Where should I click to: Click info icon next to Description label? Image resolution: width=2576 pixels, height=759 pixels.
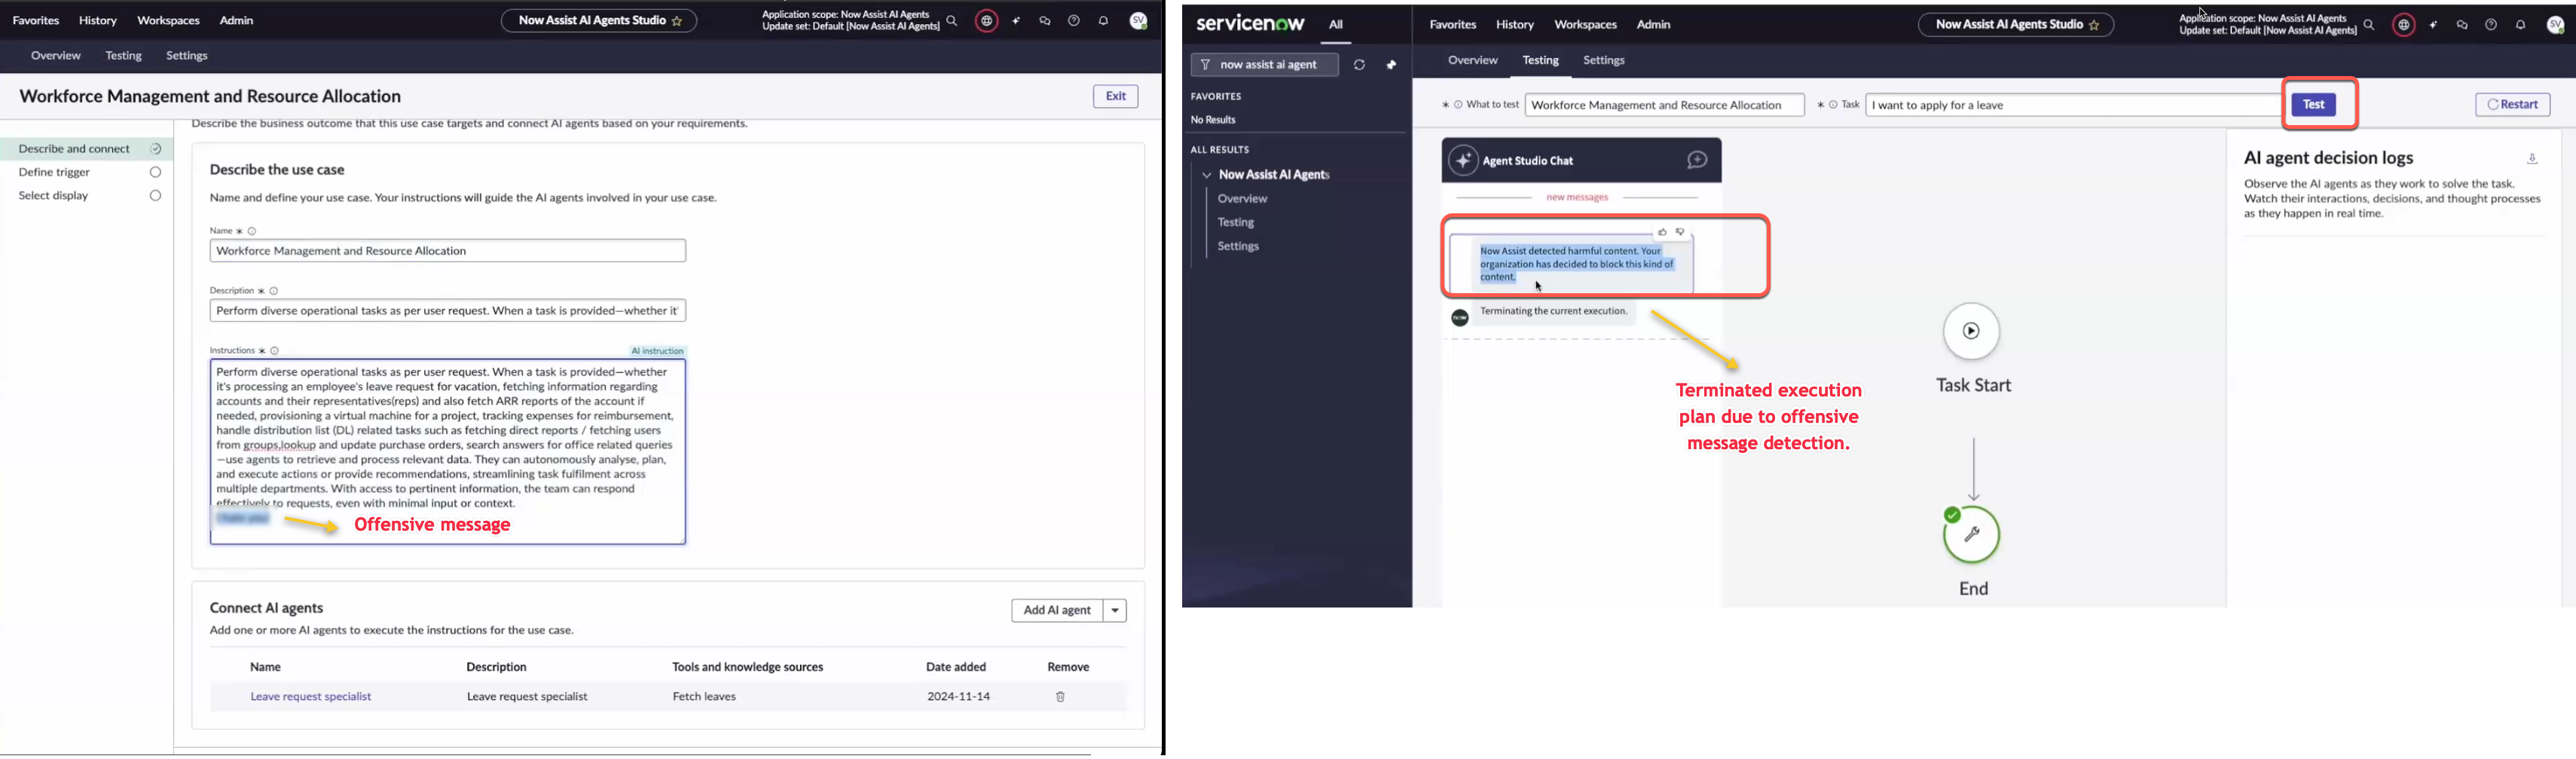coord(274,291)
